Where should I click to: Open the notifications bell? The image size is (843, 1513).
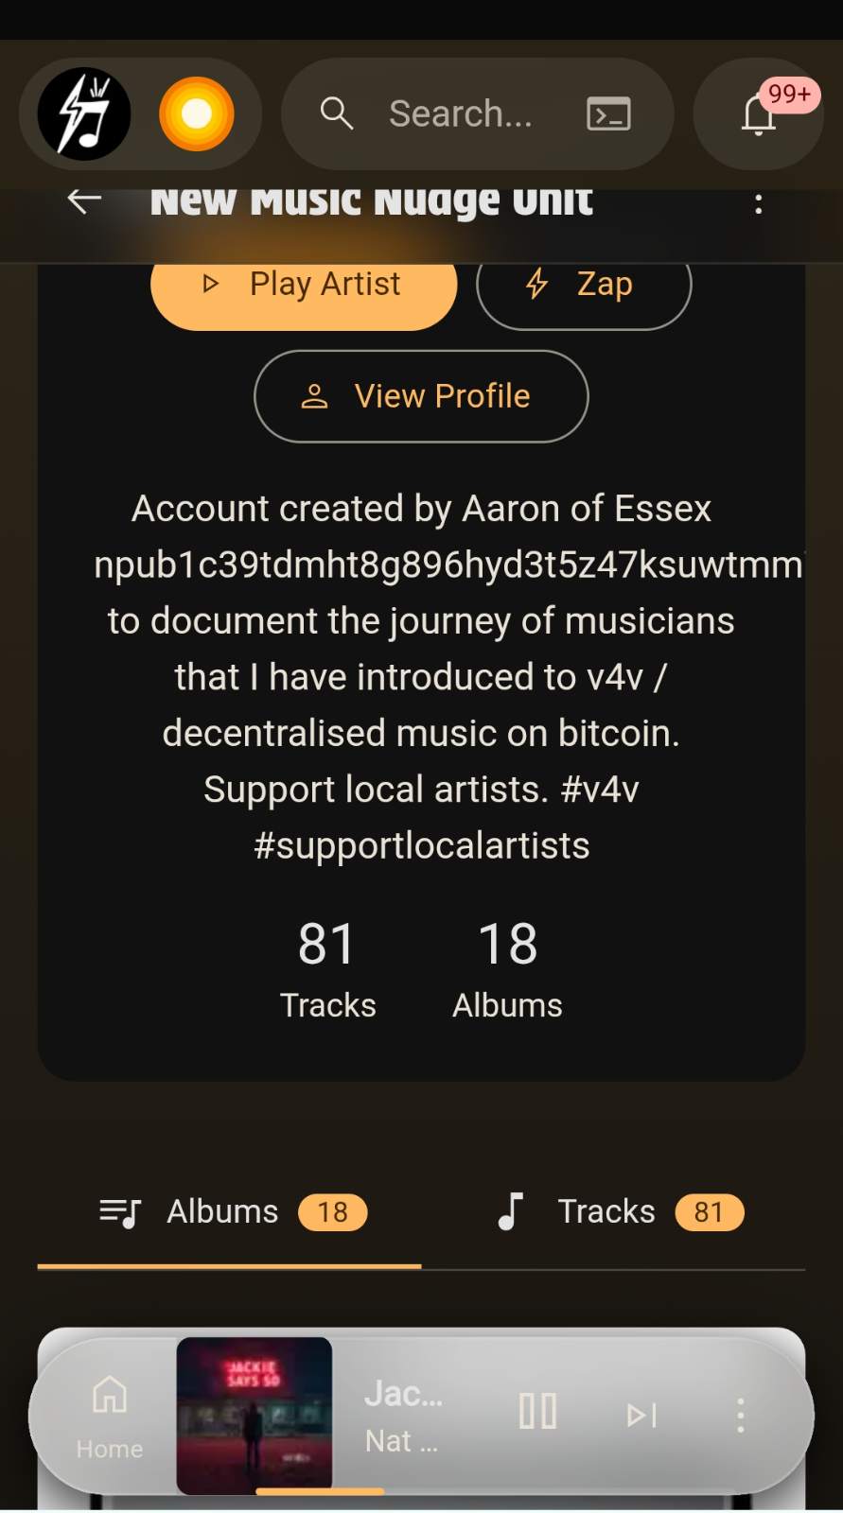(758, 114)
